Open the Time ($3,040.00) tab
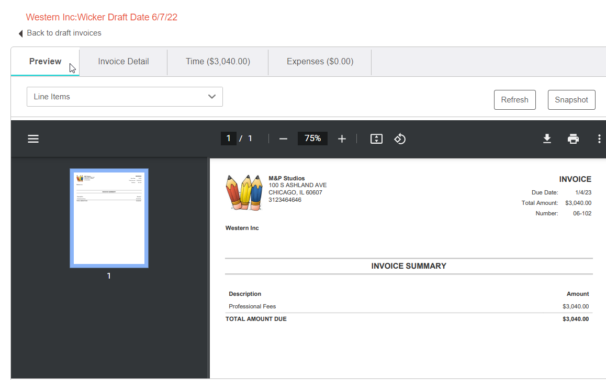Screen dimensions: 606x380 point(218,62)
